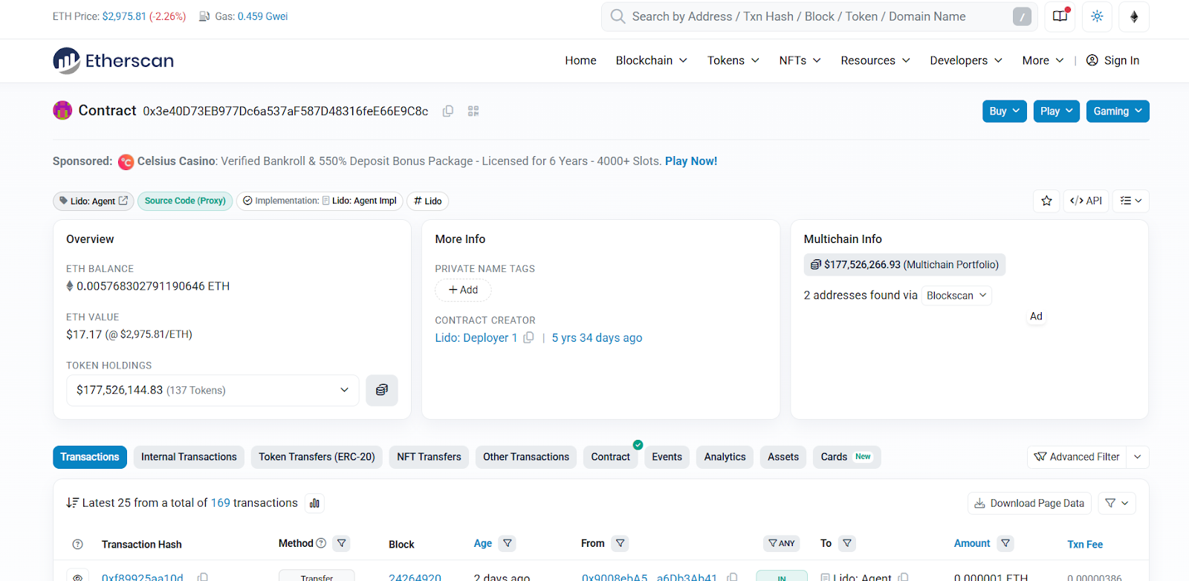Open the Analytics tab
The height and width of the screenshot is (581, 1189).
[x=725, y=457]
